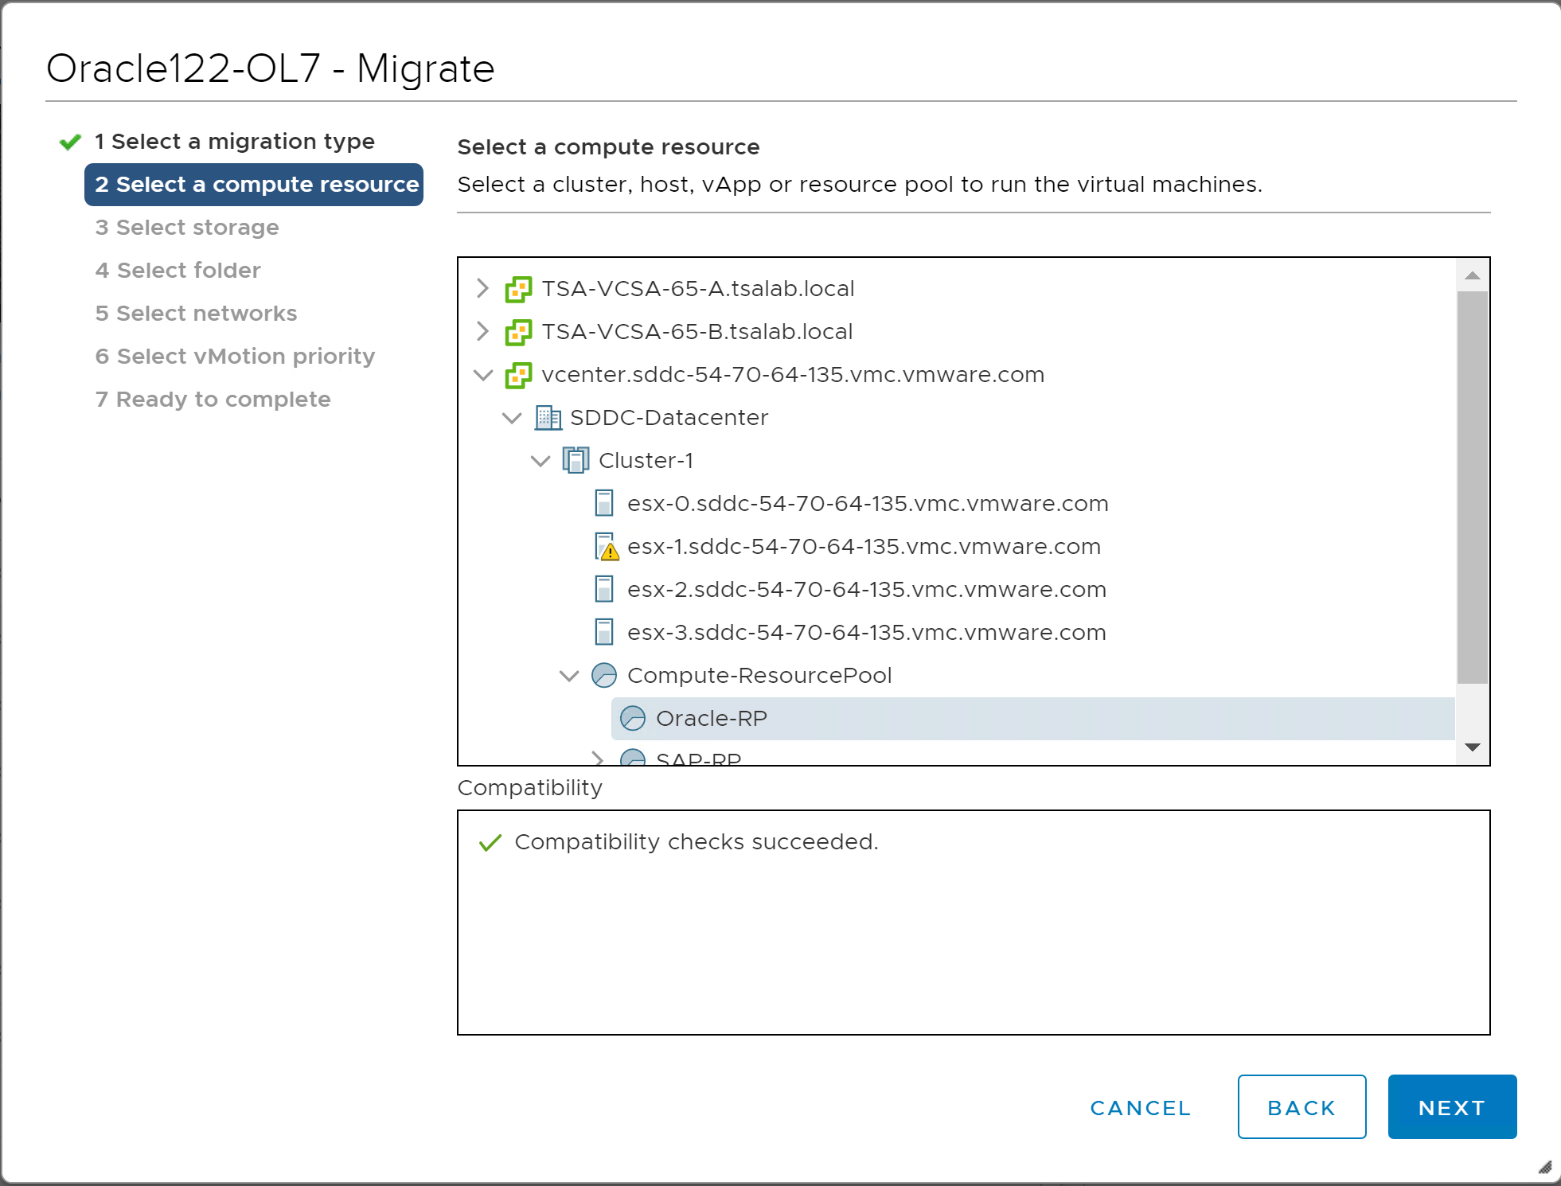The height and width of the screenshot is (1186, 1561).
Task: Click the BACK button
Action: 1301,1107
